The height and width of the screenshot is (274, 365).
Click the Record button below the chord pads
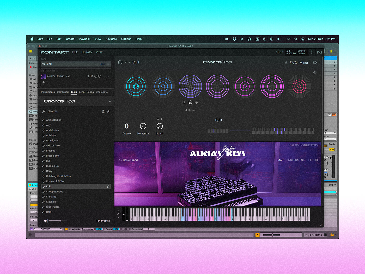pos(190,110)
